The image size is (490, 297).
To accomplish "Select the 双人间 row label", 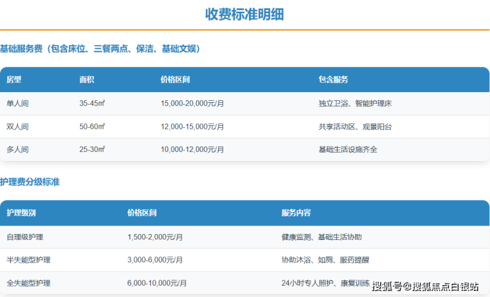I will click(18, 127).
